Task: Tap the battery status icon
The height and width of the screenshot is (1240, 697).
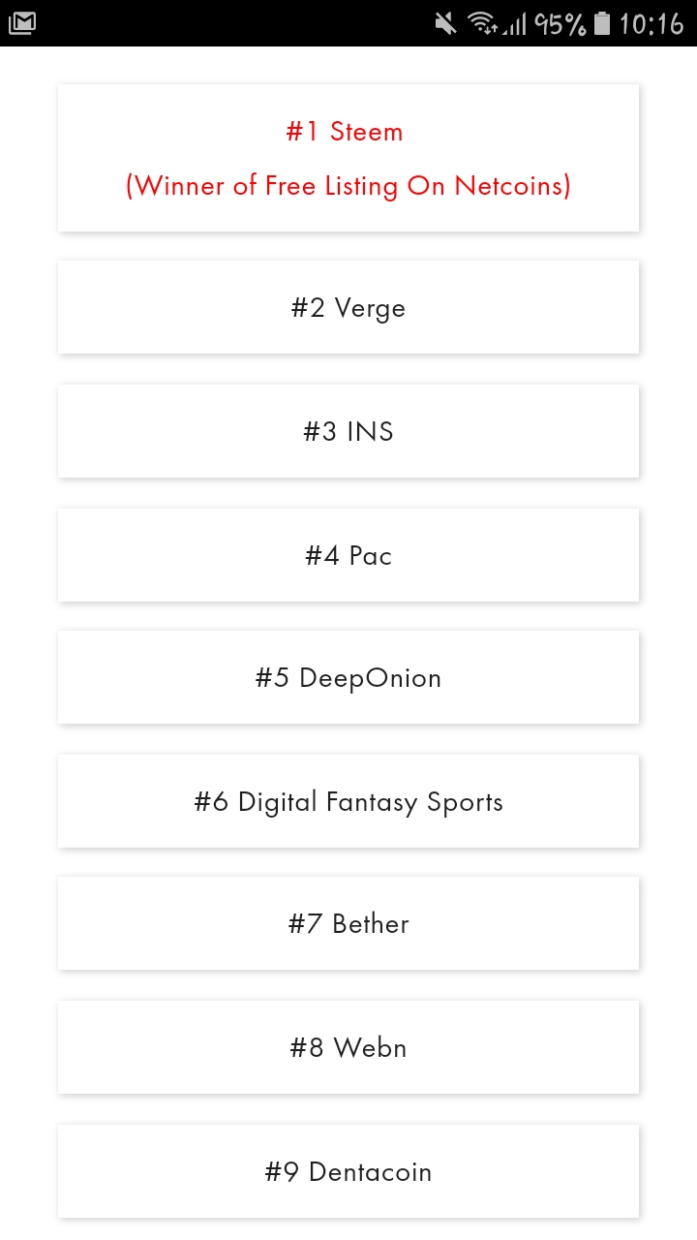Action: (x=602, y=23)
